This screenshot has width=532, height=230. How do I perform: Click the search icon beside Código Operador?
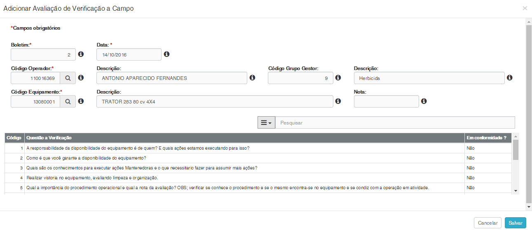tap(68, 78)
